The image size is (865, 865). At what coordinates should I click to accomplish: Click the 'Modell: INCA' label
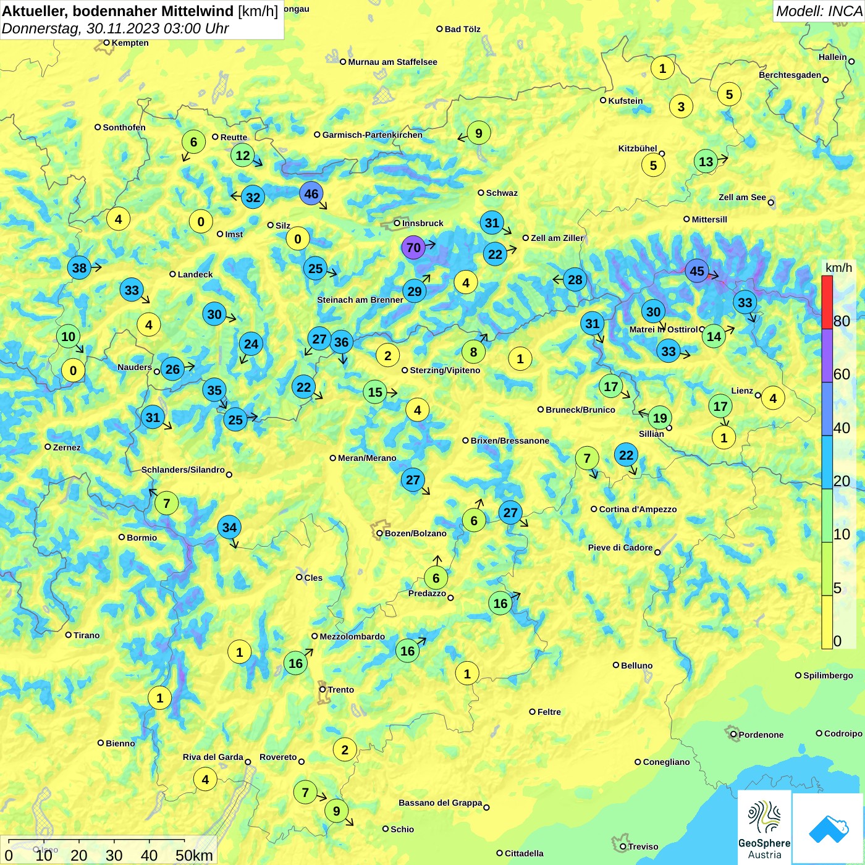(819, 11)
